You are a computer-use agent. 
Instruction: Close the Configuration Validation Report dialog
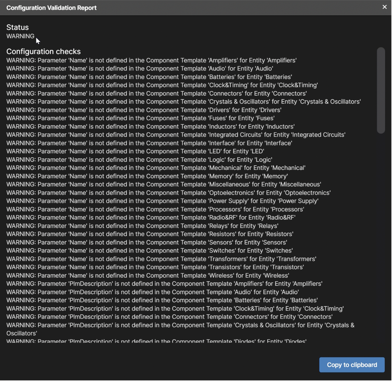(385, 7)
